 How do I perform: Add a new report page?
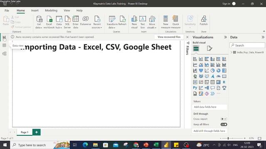37,132
